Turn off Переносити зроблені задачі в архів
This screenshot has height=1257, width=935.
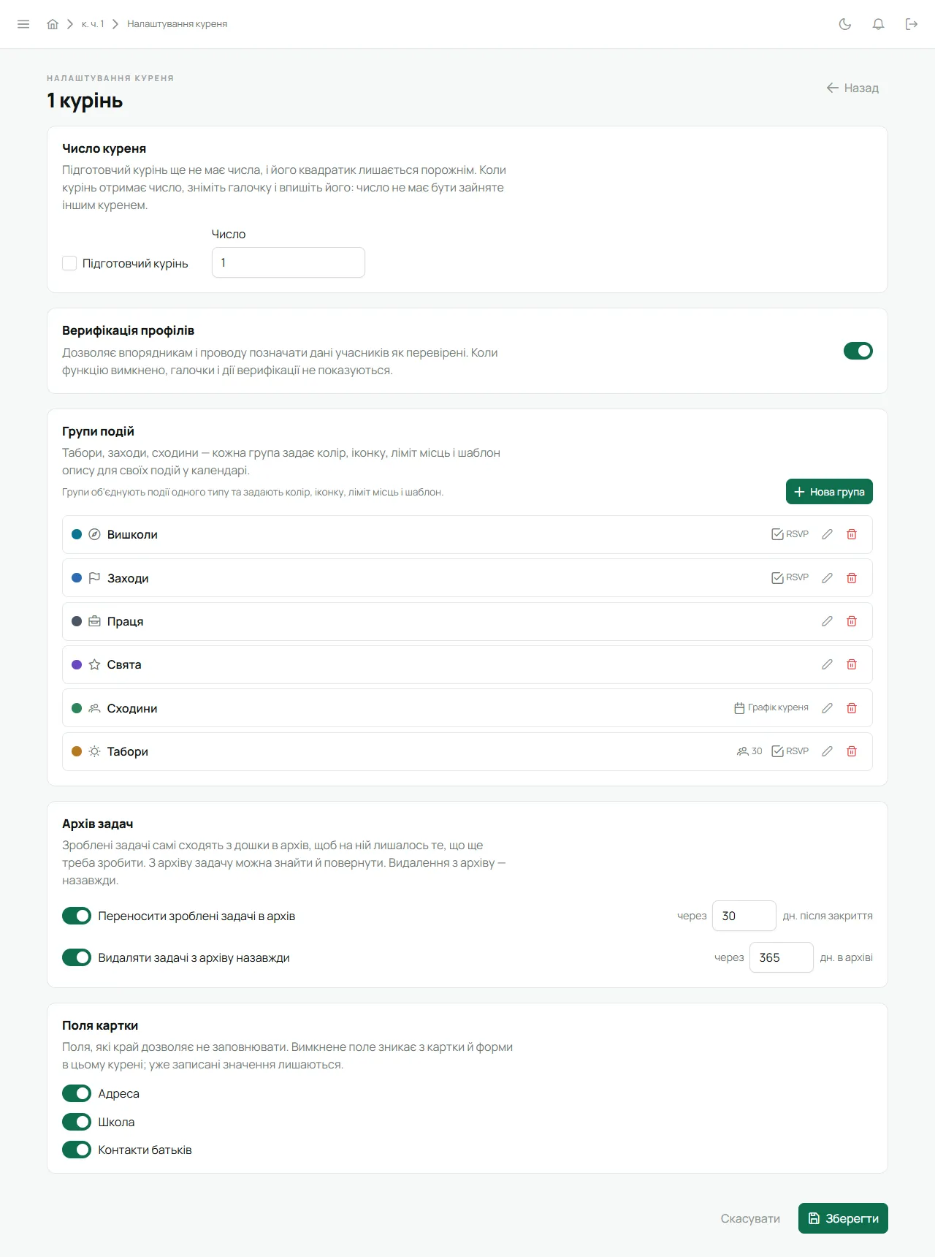[x=77, y=916]
